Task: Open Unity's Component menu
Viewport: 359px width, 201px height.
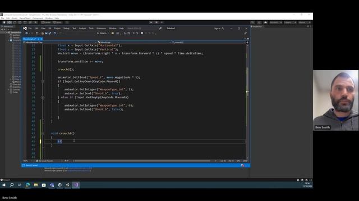Action: 38,18
